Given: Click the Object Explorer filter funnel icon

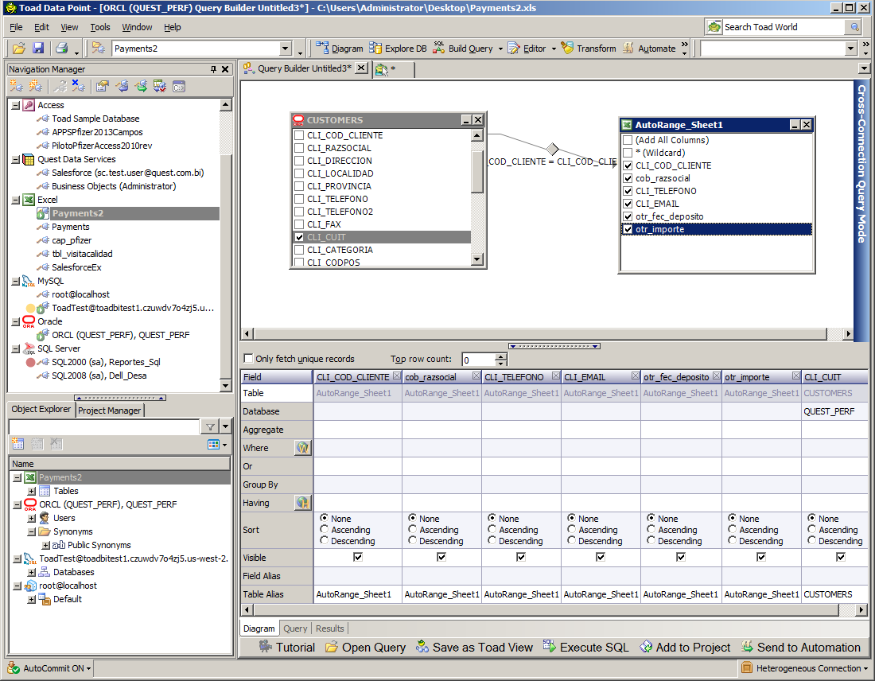Looking at the screenshot, I should point(210,427).
